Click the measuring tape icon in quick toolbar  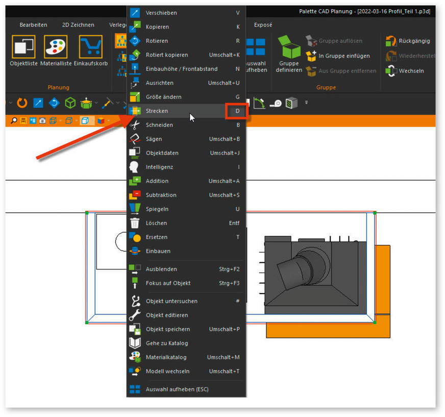click(276, 103)
